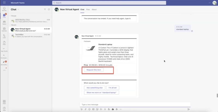Click I'm all set button
This screenshot has width=218, height=112.
tap(113, 88)
